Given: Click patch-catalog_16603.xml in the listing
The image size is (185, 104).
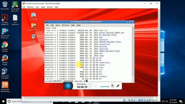Looking at the screenshot, I should coord(112,33).
